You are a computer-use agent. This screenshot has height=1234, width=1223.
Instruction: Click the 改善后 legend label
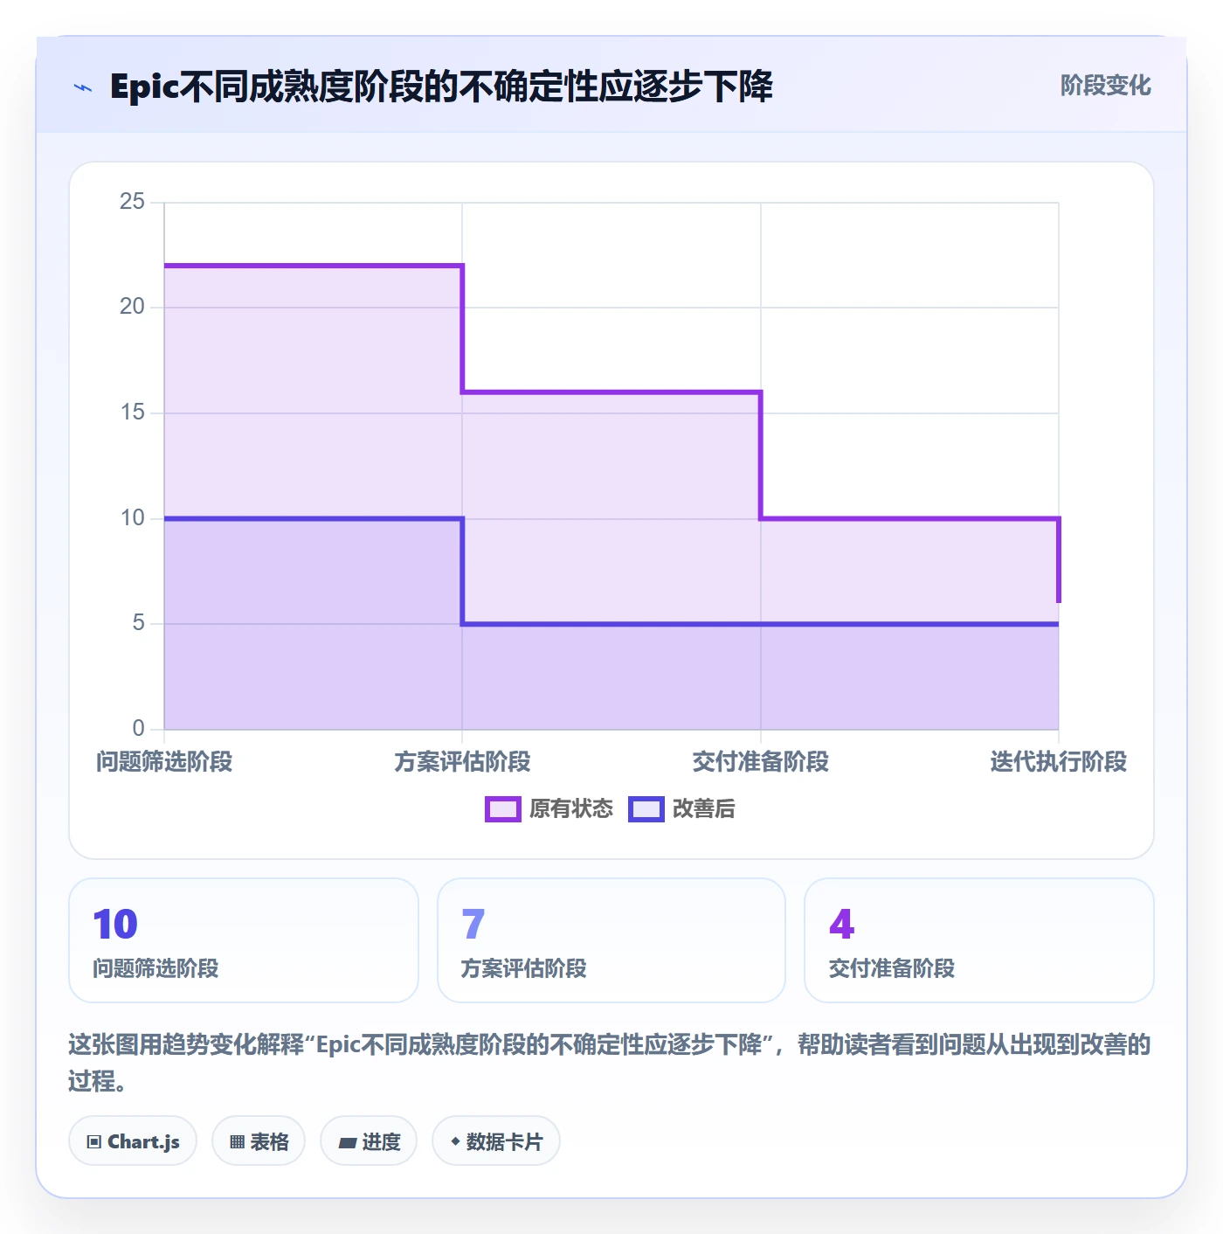click(x=704, y=809)
